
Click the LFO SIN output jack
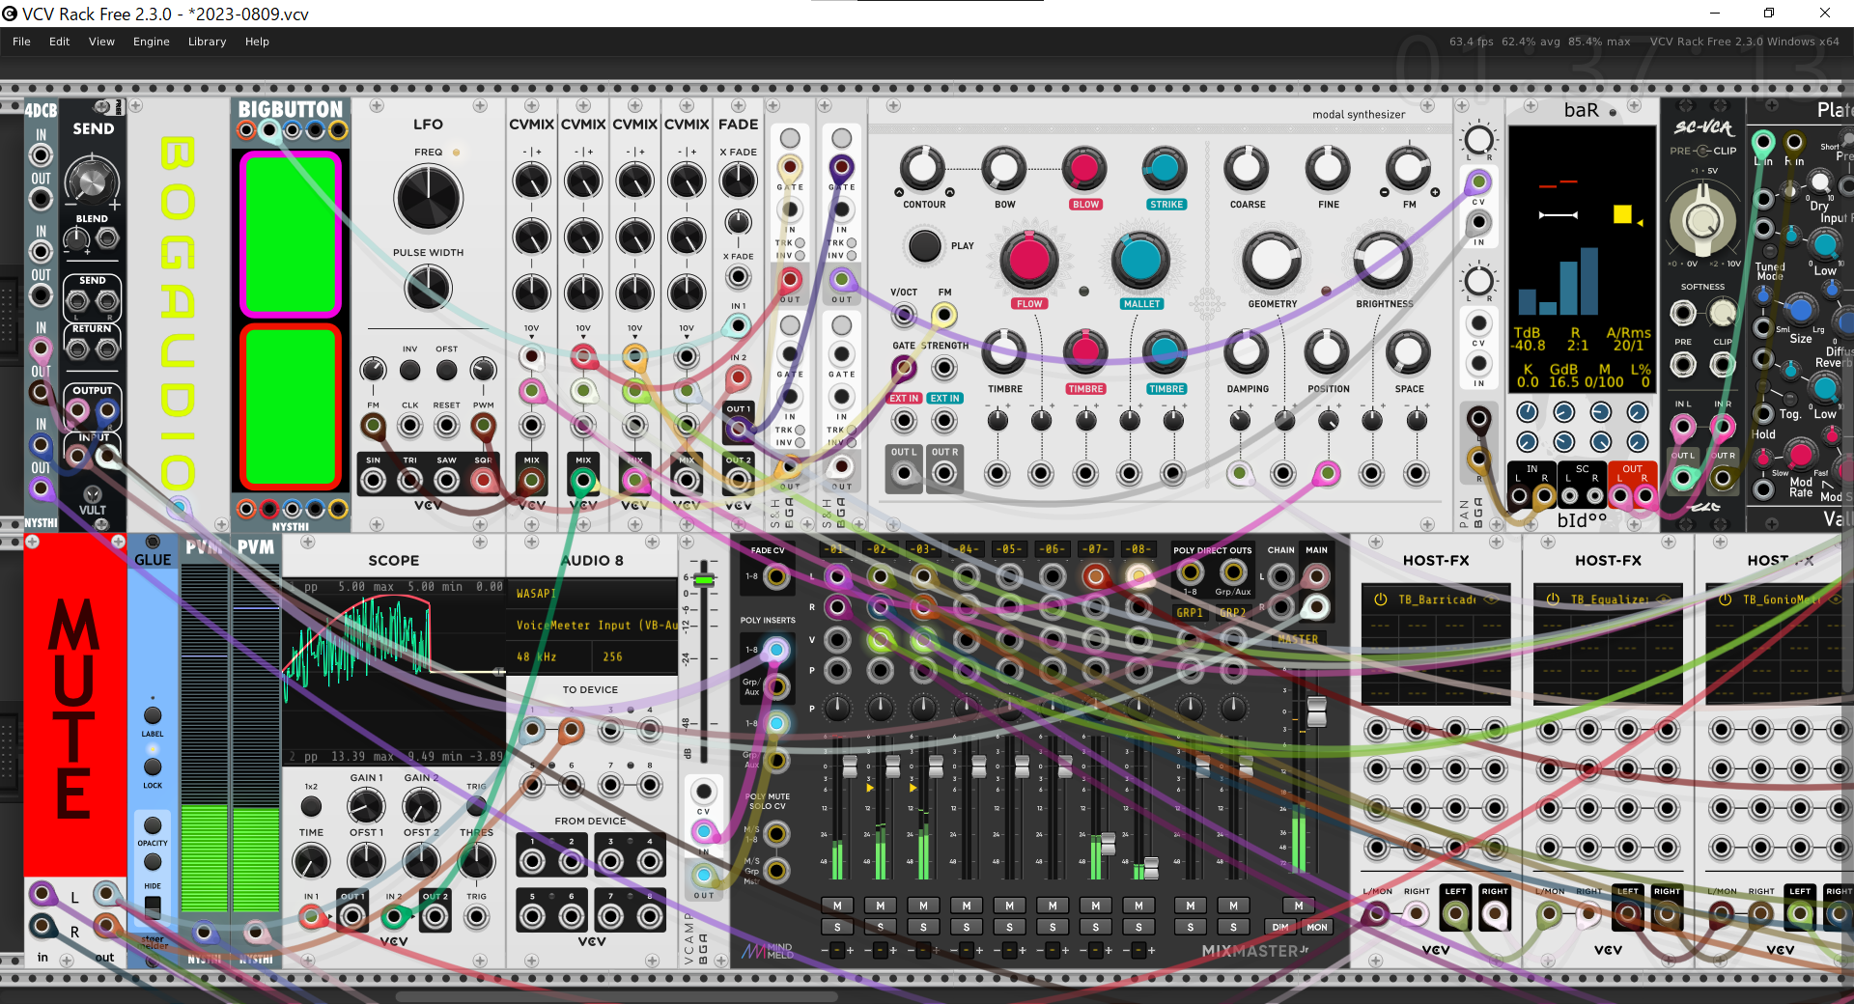374,480
